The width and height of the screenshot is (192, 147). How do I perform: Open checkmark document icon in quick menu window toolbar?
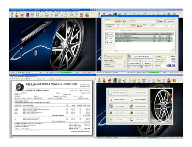click(x=125, y=81)
